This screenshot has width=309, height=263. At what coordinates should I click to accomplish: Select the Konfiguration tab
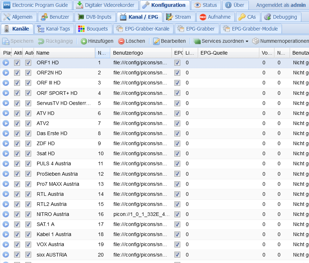point(164,5)
